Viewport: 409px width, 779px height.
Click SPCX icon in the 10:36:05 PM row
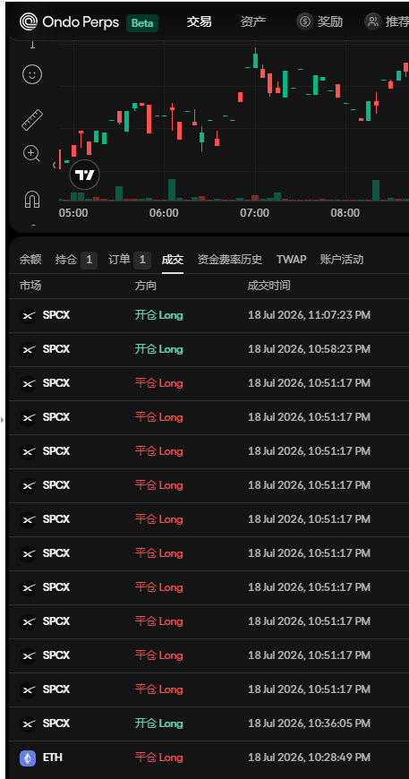click(x=28, y=723)
